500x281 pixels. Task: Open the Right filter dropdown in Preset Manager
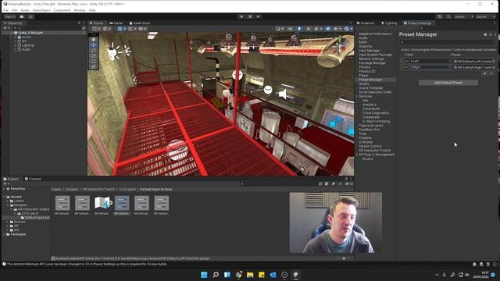[430, 67]
